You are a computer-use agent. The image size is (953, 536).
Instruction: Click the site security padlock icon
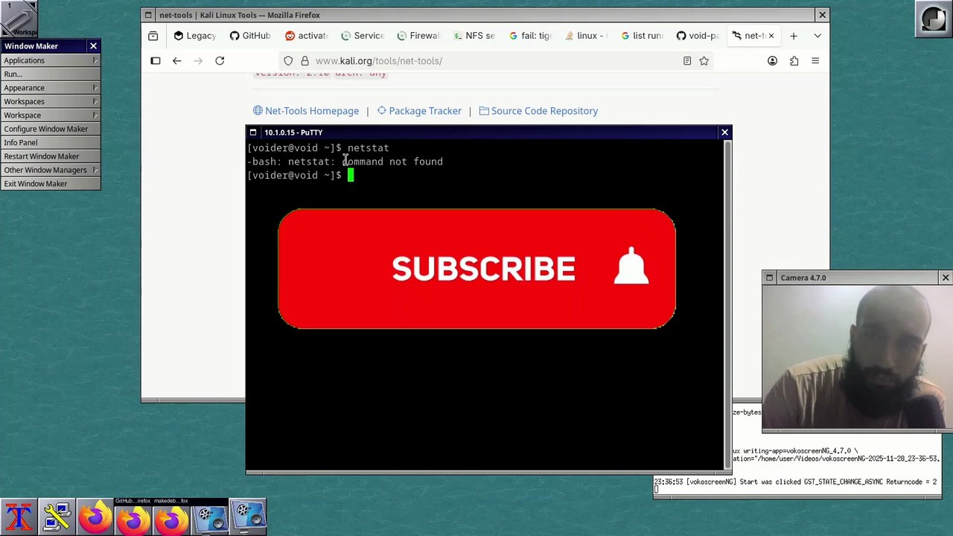click(305, 60)
